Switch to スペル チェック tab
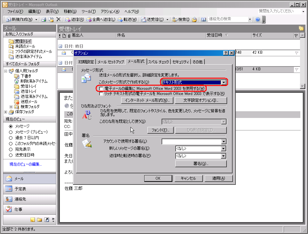This screenshot has height=234, width=308. pyautogui.click(x=159, y=62)
